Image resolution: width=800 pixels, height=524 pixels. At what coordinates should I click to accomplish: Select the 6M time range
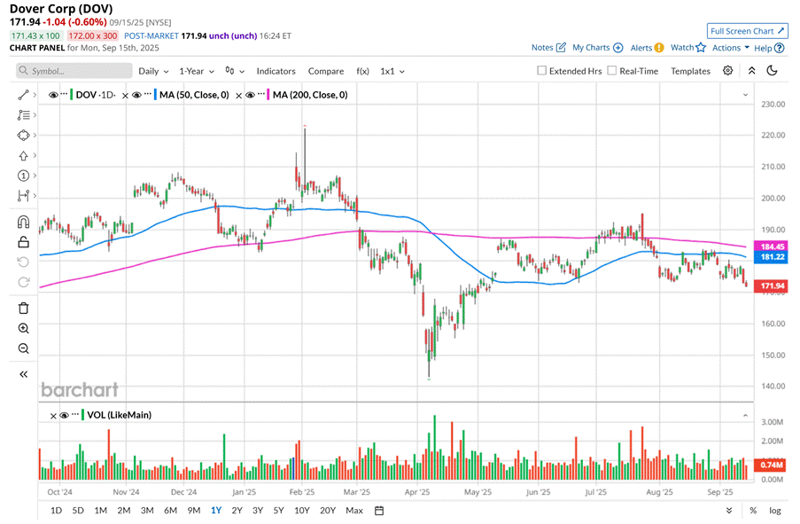[x=170, y=510]
